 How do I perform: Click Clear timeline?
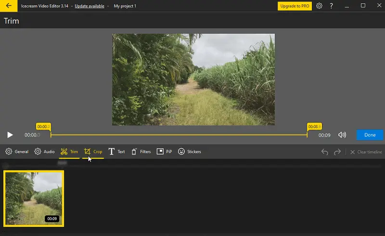(366, 152)
